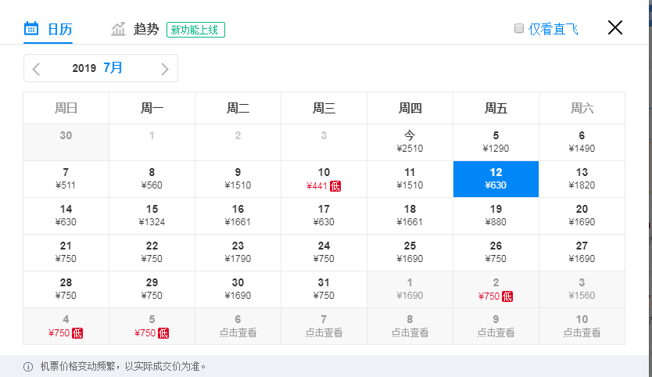Select the highlighted July 12 ¥630 date
Viewport: 652px width, 377px height.
[496, 178]
